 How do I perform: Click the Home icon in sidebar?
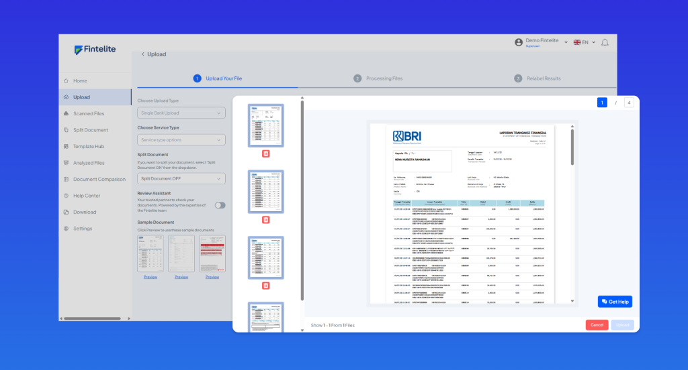point(66,80)
